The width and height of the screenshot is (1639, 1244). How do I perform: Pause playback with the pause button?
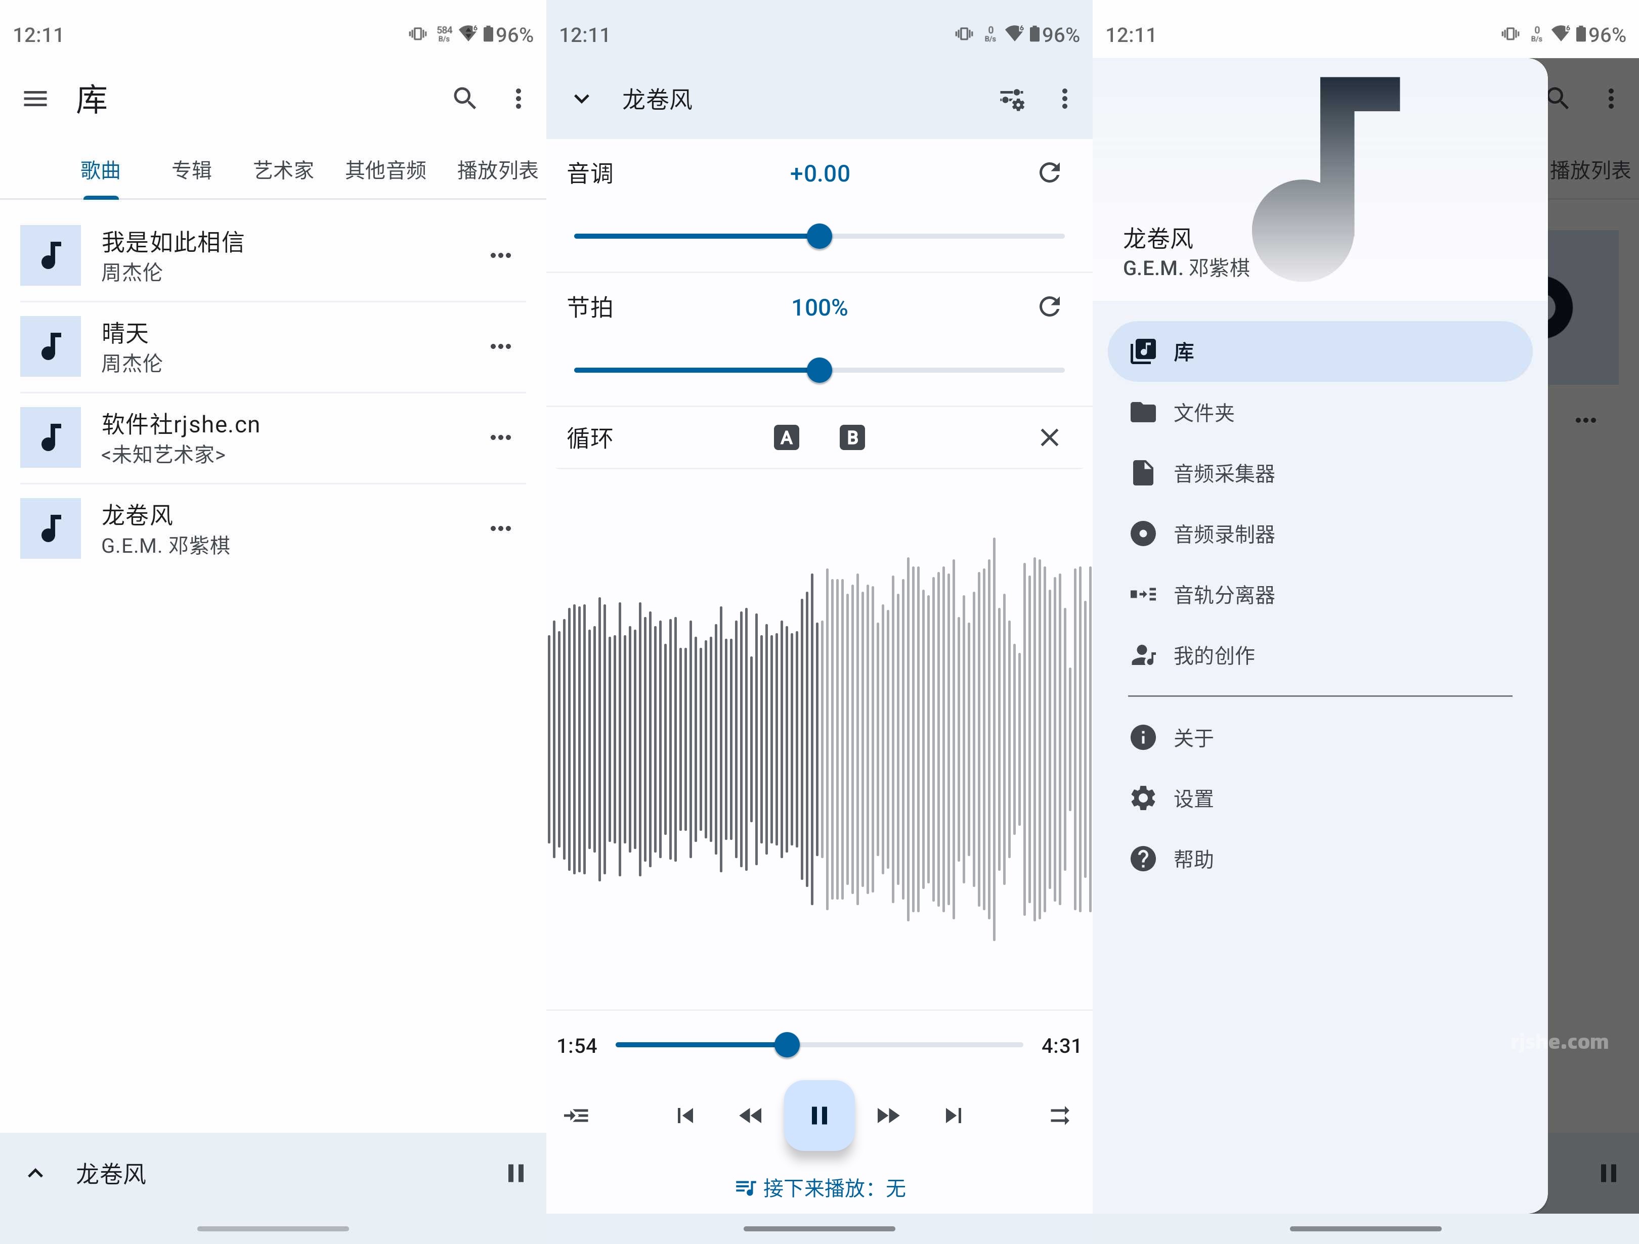[819, 1116]
